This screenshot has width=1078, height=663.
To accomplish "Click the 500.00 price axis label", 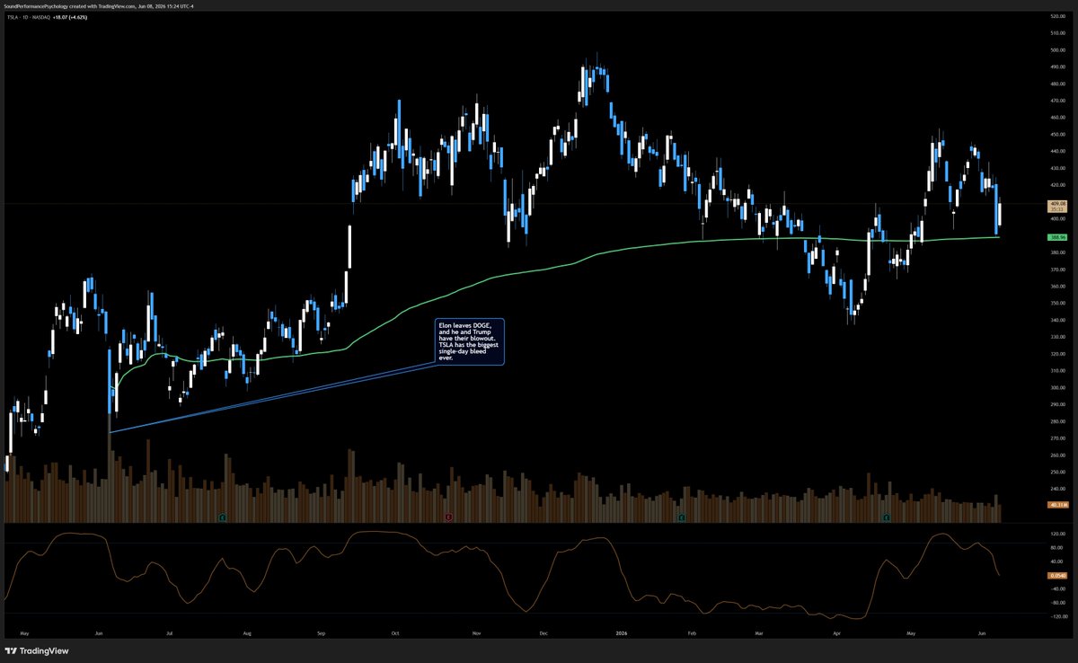I will coord(1056,50).
